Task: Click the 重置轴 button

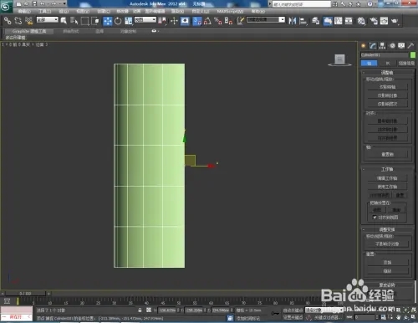Action: (x=387, y=154)
